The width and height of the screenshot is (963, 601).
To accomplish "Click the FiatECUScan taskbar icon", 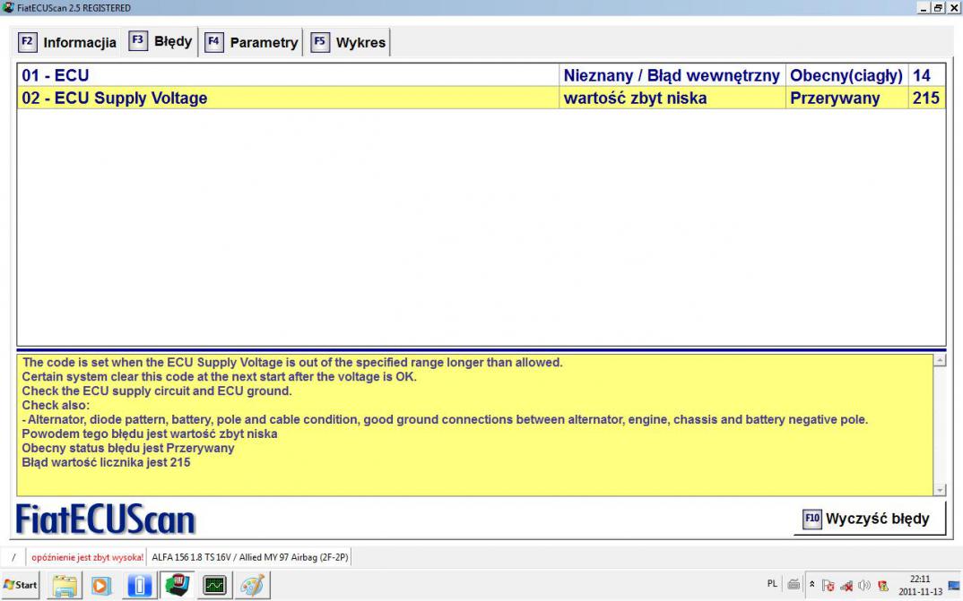I will (x=178, y=585).
